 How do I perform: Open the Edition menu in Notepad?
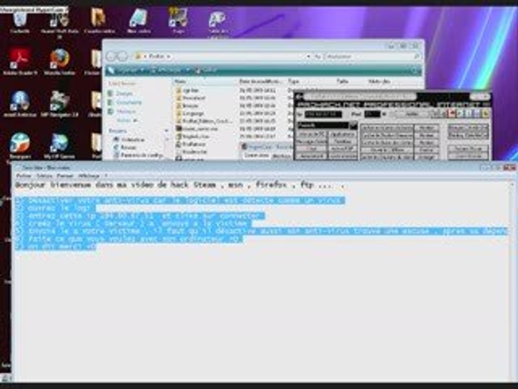click(x=45, y=176)
